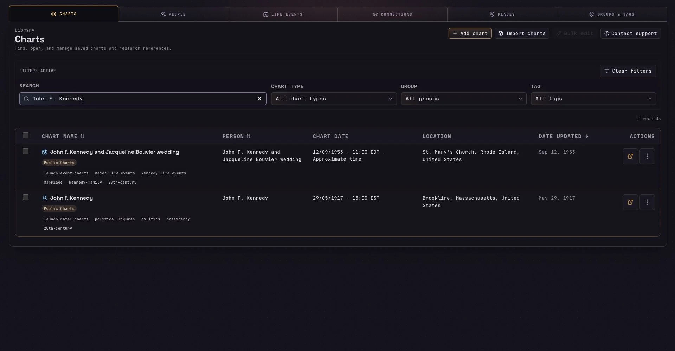Sort by Chart Name using its sort arrows
Image resolution: width=675 pixels, height=351 pixels.
click(x=82, y=136)
